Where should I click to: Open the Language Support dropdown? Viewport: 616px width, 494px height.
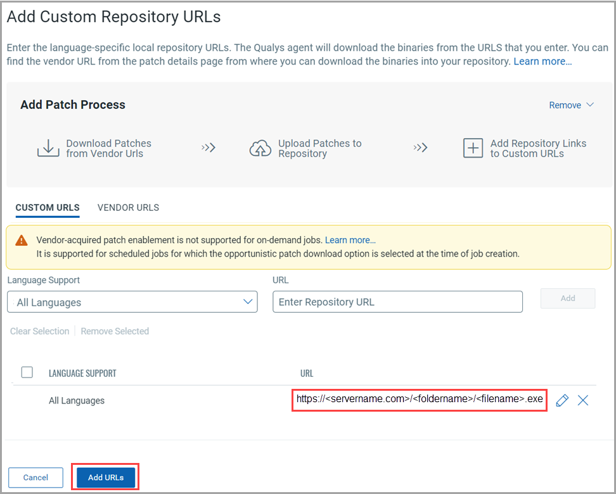132,302
